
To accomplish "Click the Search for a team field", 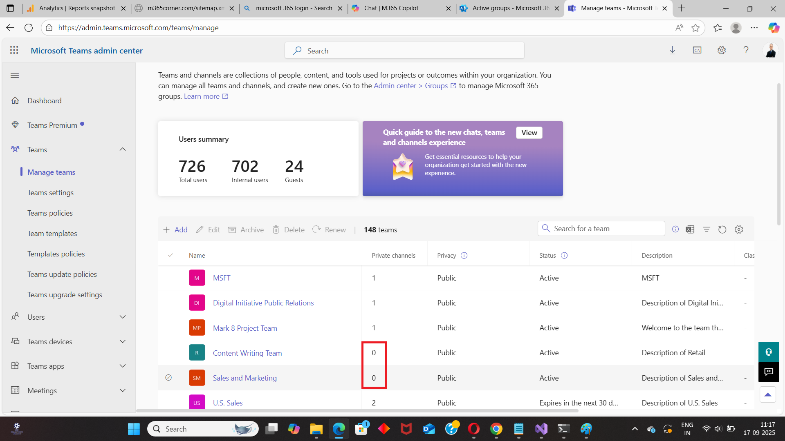I will click(606, 229).
